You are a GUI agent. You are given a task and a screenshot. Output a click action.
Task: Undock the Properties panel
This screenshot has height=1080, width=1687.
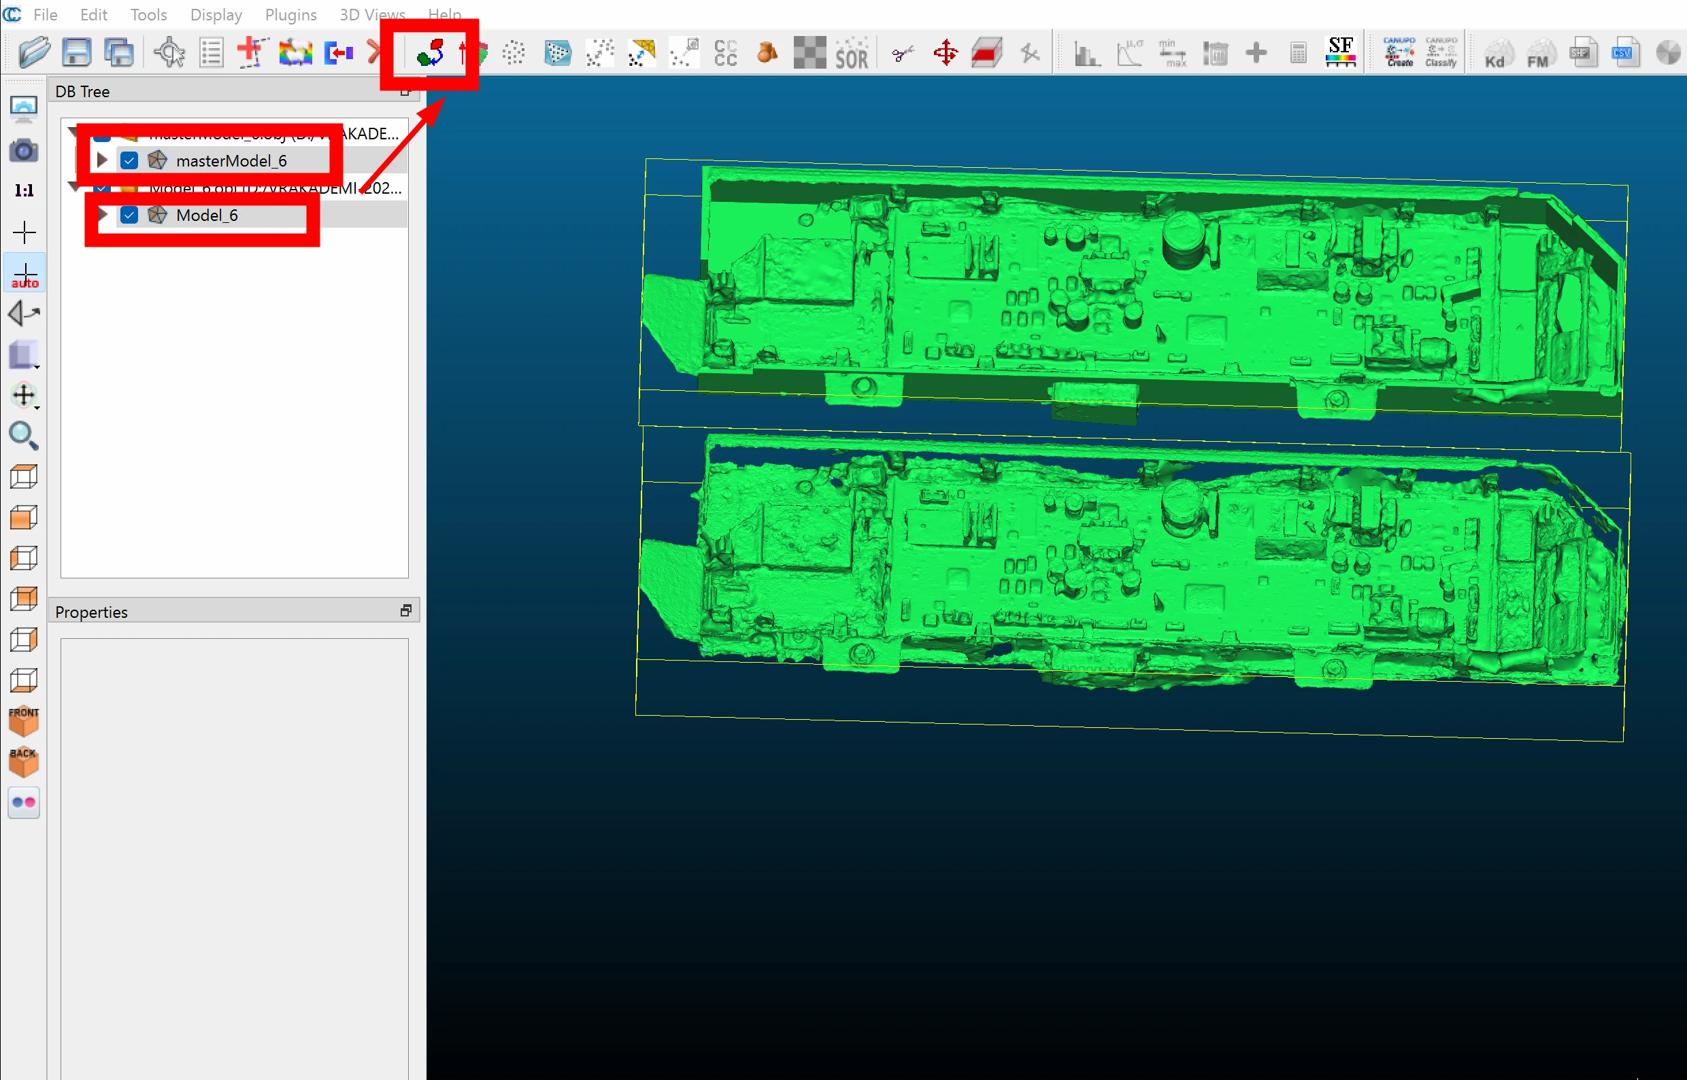[x=405, y=611]
